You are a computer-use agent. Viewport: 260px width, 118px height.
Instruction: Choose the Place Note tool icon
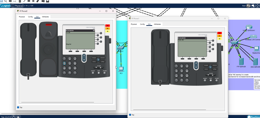[20, 1]
